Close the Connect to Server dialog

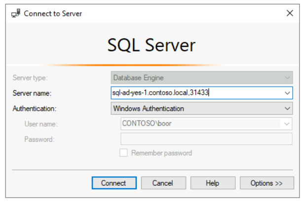click(x=290, y=13)
